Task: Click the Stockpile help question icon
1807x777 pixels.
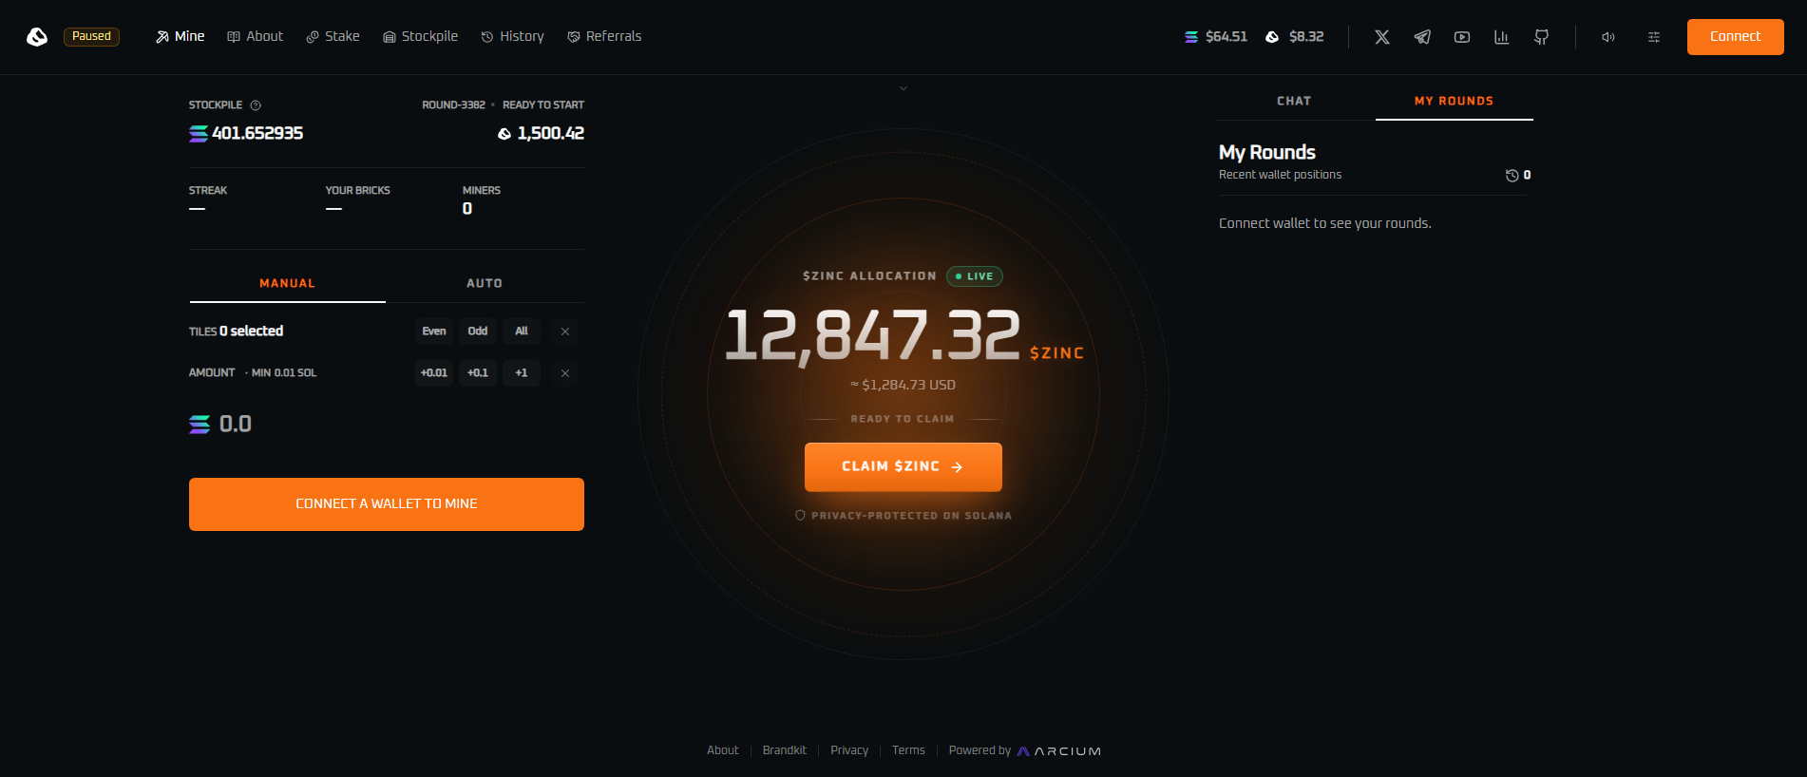Action: click(x=256, y=105)
